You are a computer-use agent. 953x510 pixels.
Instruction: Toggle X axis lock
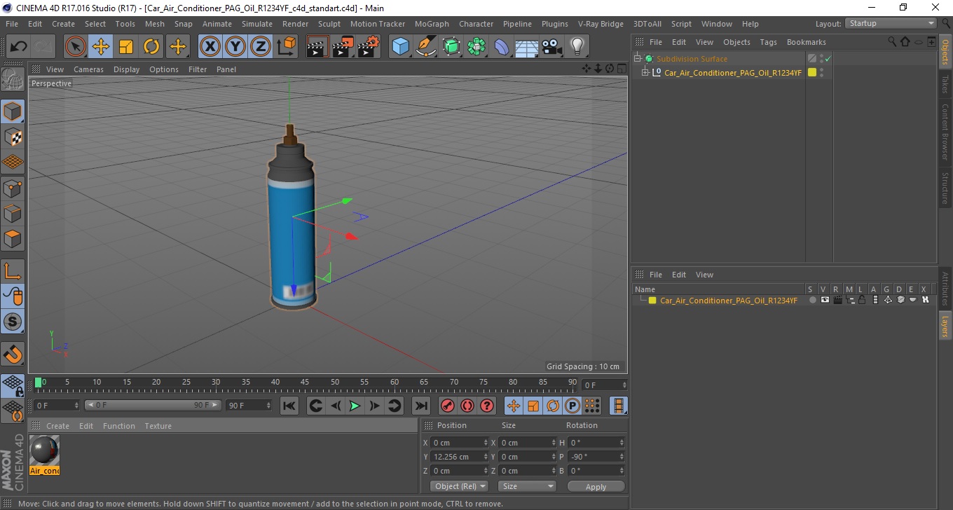(210, 47)
